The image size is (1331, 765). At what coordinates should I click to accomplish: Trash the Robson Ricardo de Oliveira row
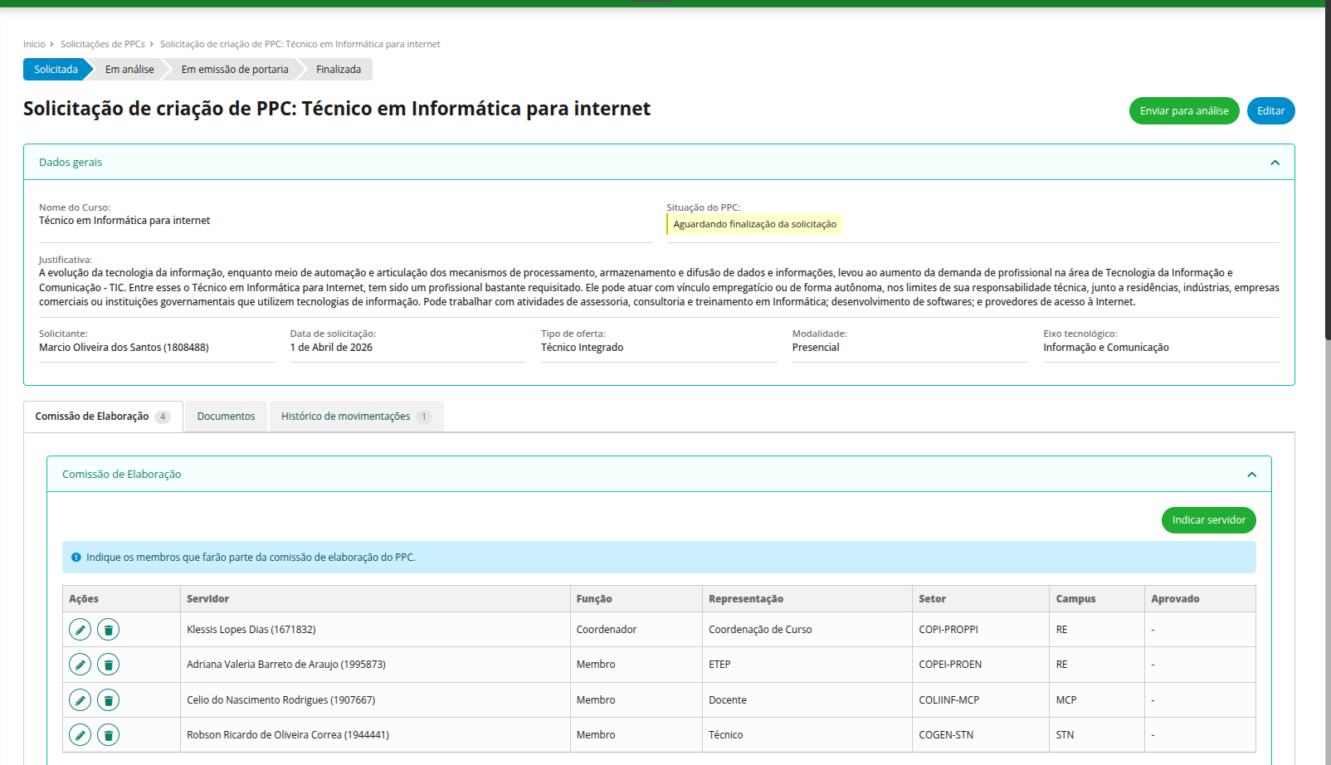109,735
